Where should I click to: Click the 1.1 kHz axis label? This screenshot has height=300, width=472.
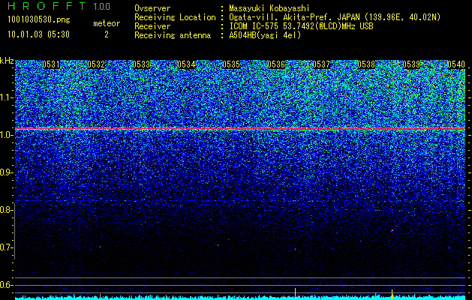pos(6,97)
